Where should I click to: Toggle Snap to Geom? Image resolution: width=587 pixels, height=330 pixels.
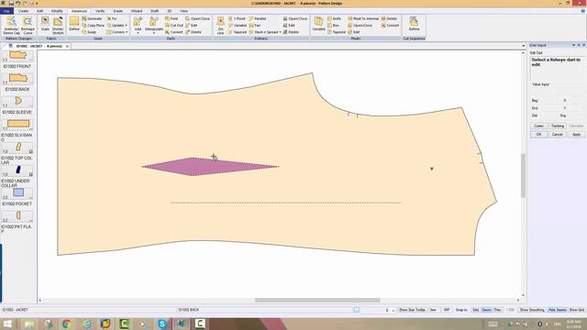[x=486, y=310]
